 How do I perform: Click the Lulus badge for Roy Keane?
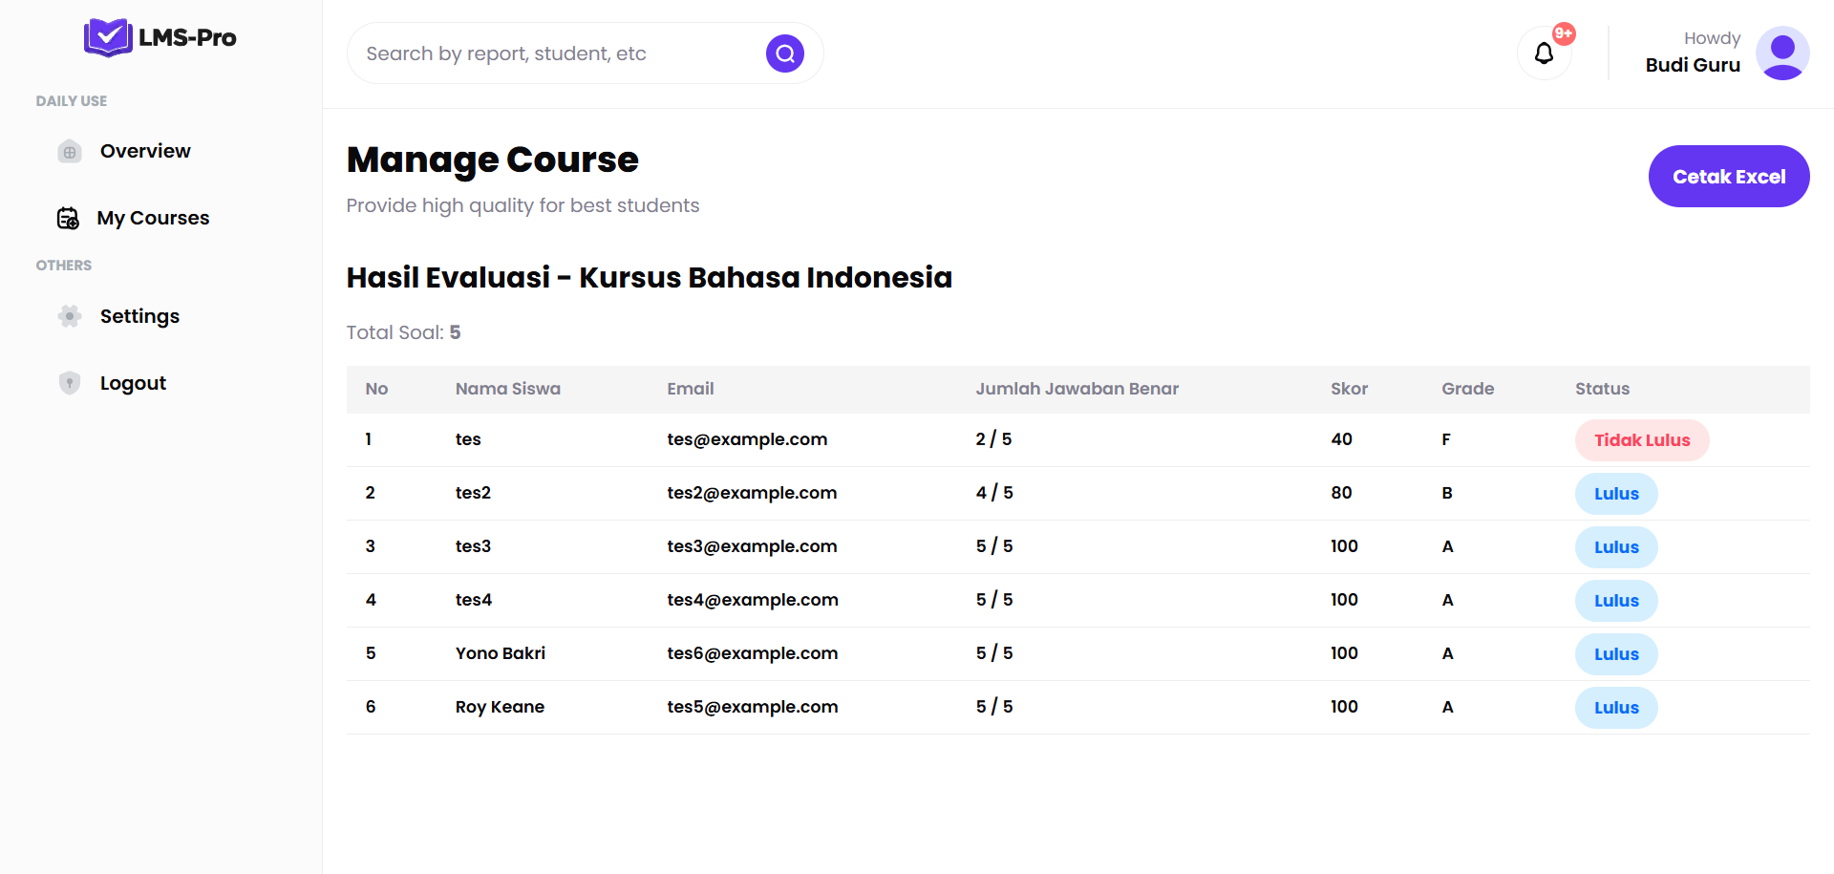(1616, 708)
